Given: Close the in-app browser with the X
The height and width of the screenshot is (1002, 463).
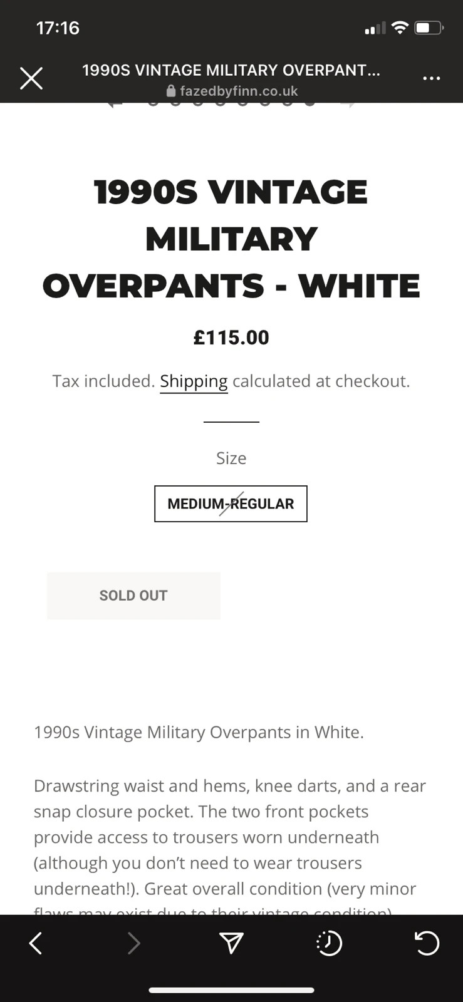Looking at the screenshot, I should [31, 78].
